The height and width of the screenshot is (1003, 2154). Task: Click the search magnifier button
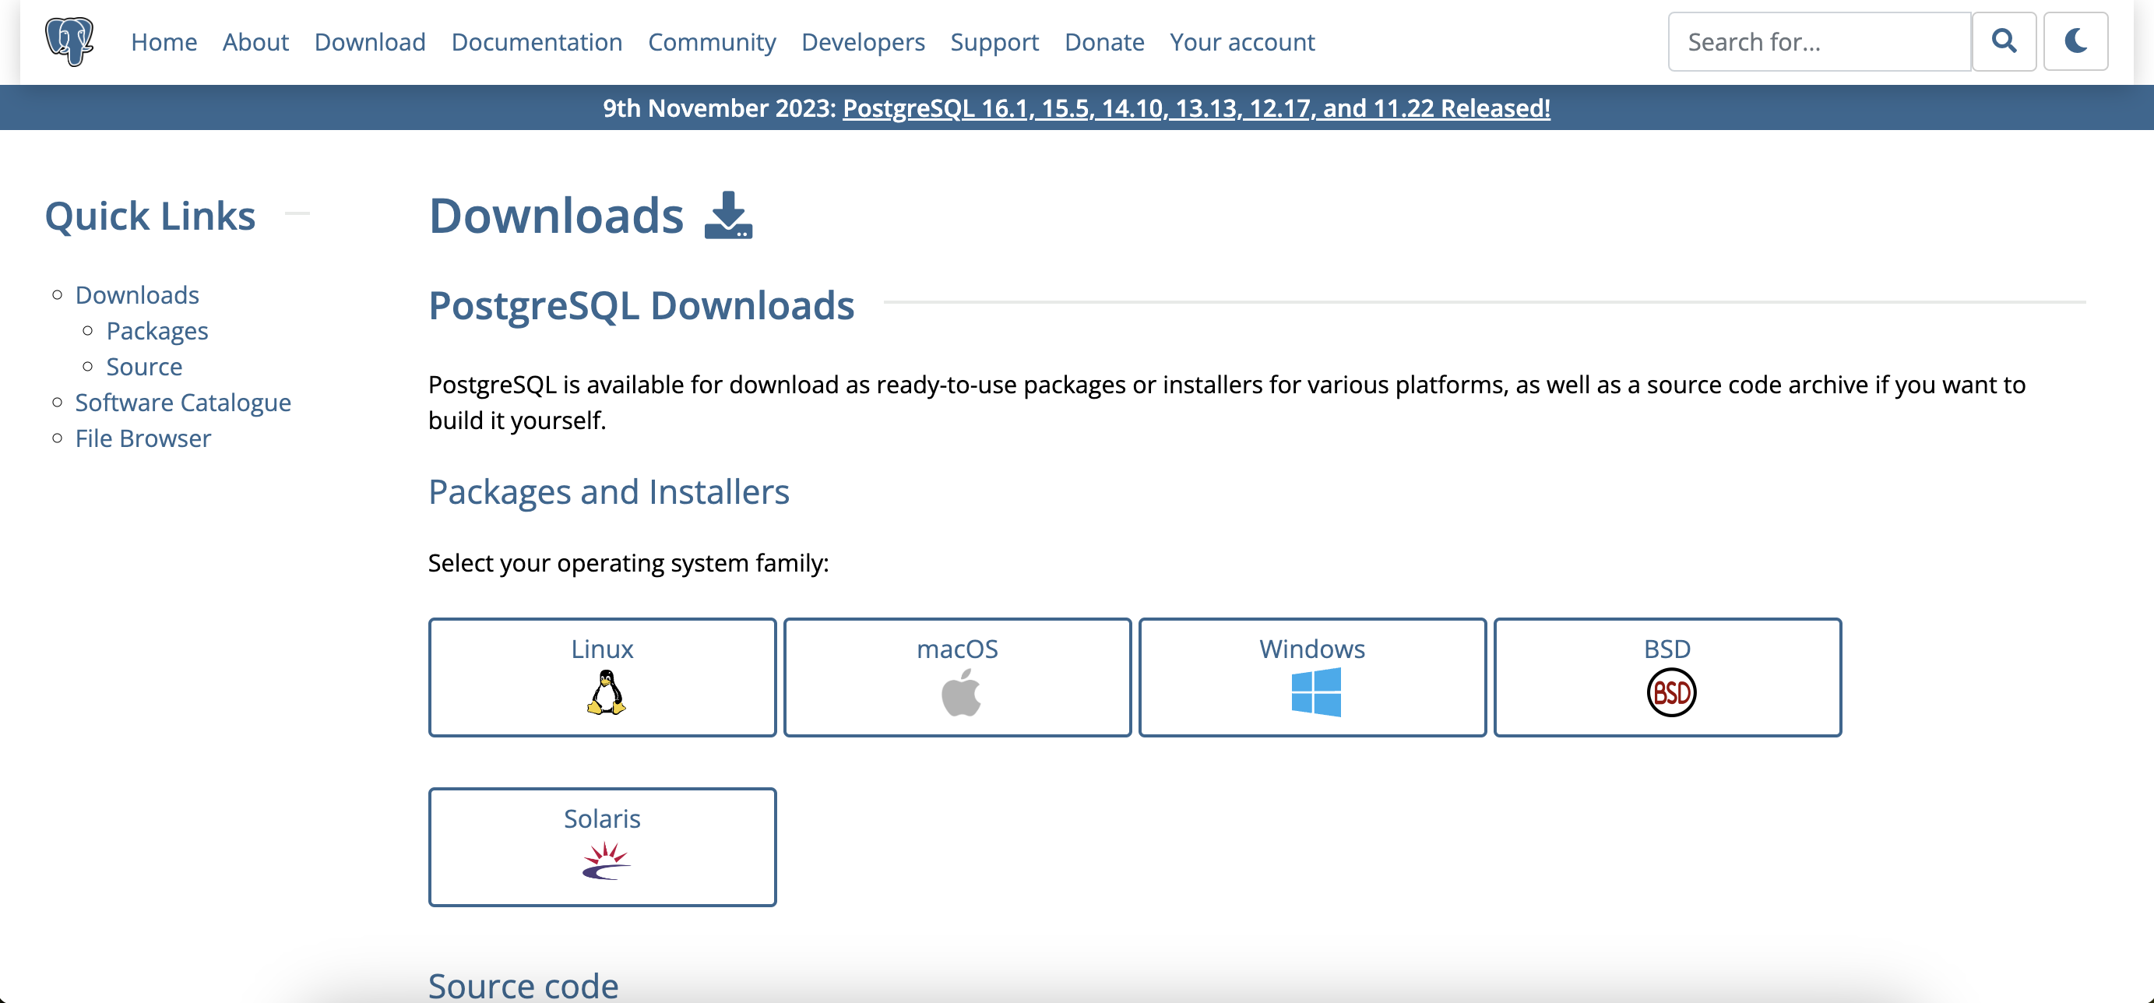2004,41
